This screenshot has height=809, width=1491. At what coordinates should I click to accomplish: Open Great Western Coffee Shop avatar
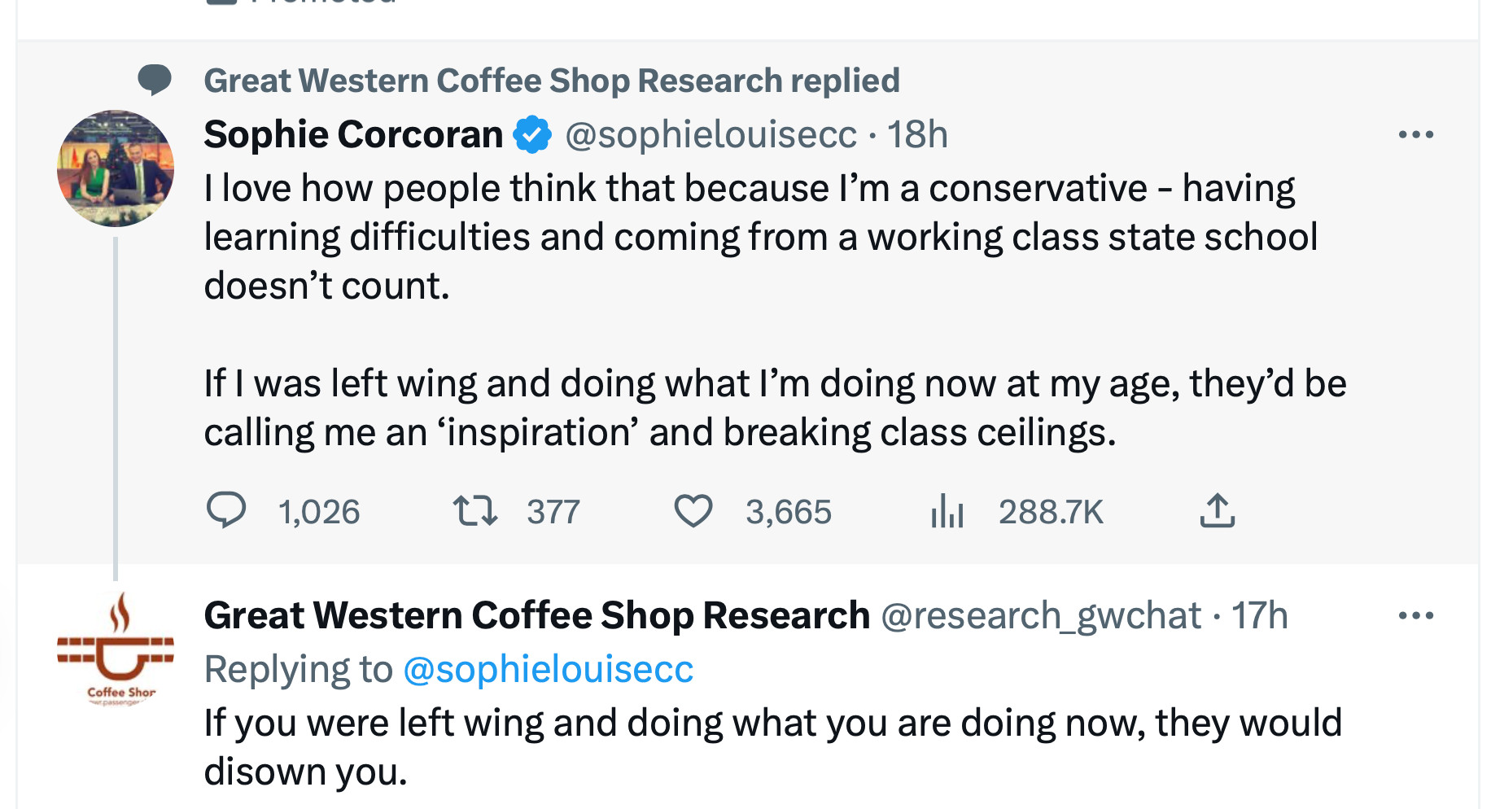(116, 649)
